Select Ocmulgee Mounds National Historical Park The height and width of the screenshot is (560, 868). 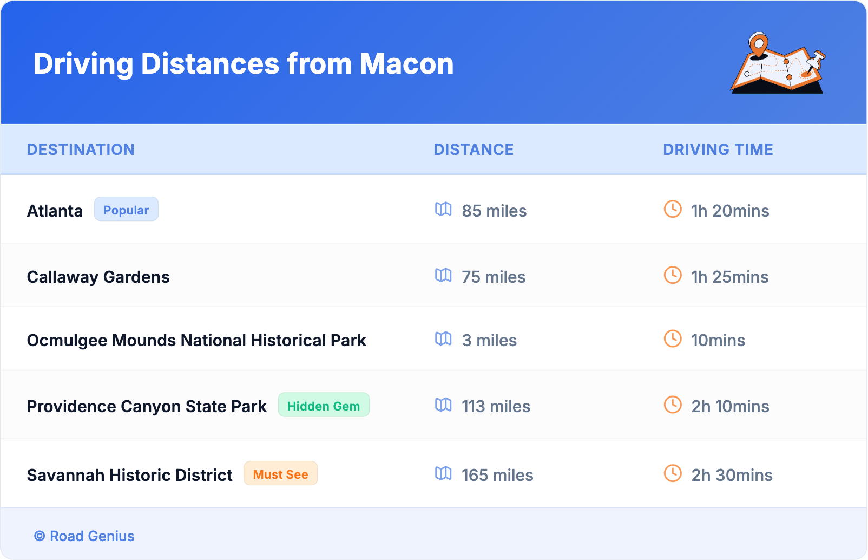click(x=196, y=340)
